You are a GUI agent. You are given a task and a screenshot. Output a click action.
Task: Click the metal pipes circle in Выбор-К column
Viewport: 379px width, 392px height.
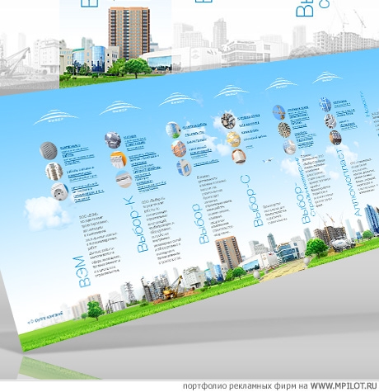tap(113, 140)
